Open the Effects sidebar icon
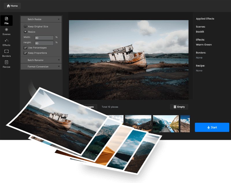 click(x=6, y=41)
